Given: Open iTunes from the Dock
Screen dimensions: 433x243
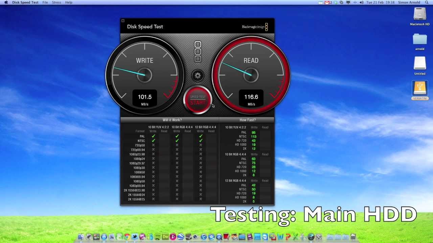Looking at the screenshot, I should [203, 237].
